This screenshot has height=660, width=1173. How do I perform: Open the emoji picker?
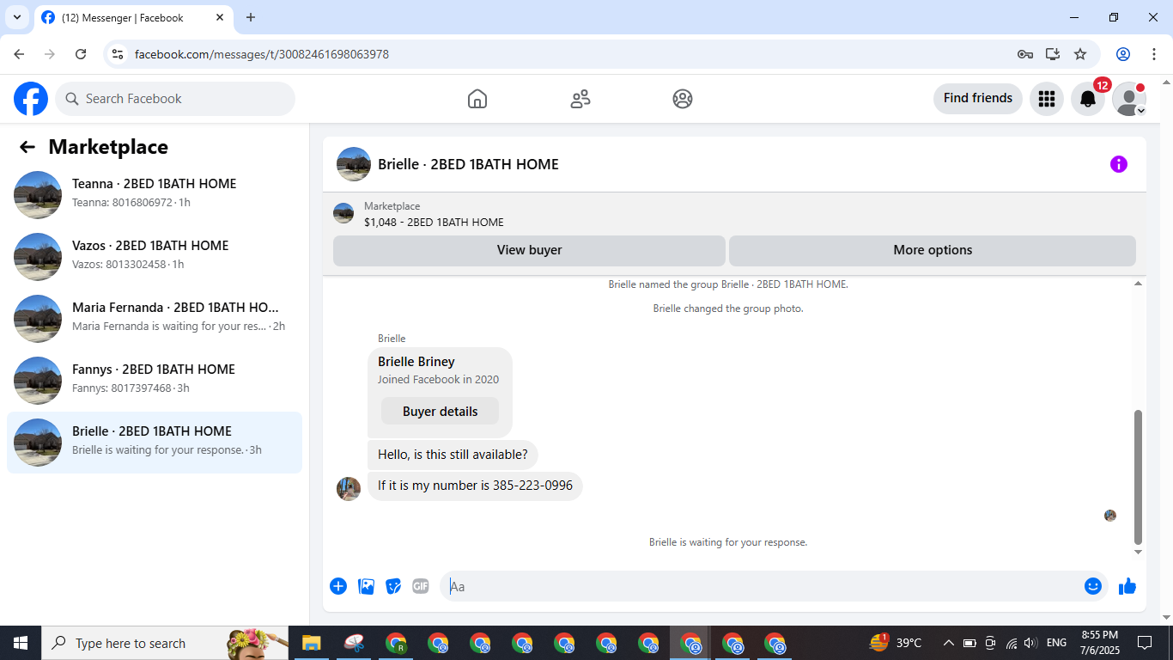(1093, 586)
